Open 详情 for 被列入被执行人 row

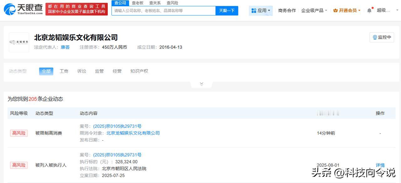pyautogui.click(x=380, y=165)
